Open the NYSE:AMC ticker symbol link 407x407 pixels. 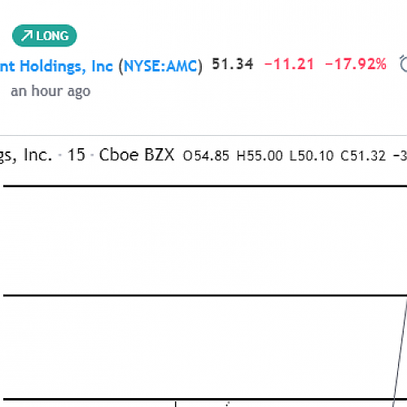[160, 66]
